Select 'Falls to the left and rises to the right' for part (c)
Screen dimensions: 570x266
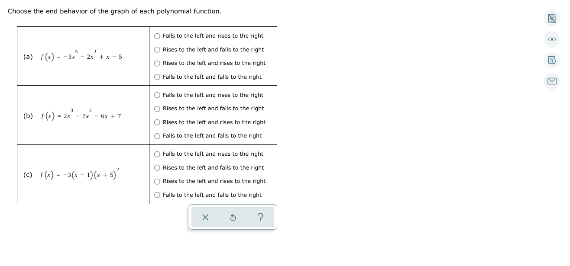tap(157, 154)
